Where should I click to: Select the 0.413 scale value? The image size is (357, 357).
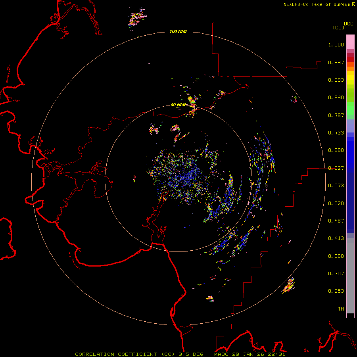click(336, 238)
